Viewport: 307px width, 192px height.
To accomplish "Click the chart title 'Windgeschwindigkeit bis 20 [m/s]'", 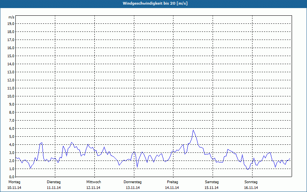I will [x=155, y=3].
